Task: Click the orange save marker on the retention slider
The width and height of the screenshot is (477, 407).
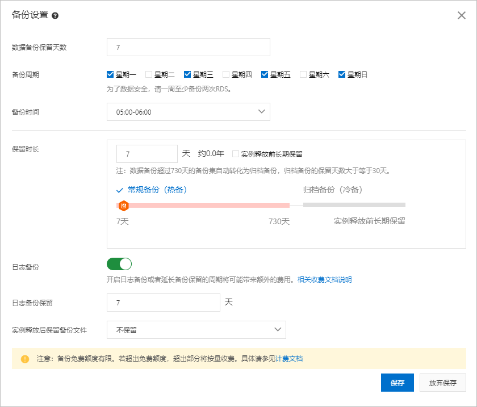Action: point(124,205)
